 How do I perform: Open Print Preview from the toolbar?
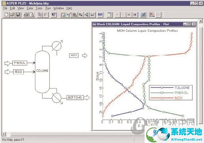pyautogui.click(x=32, y=15)
